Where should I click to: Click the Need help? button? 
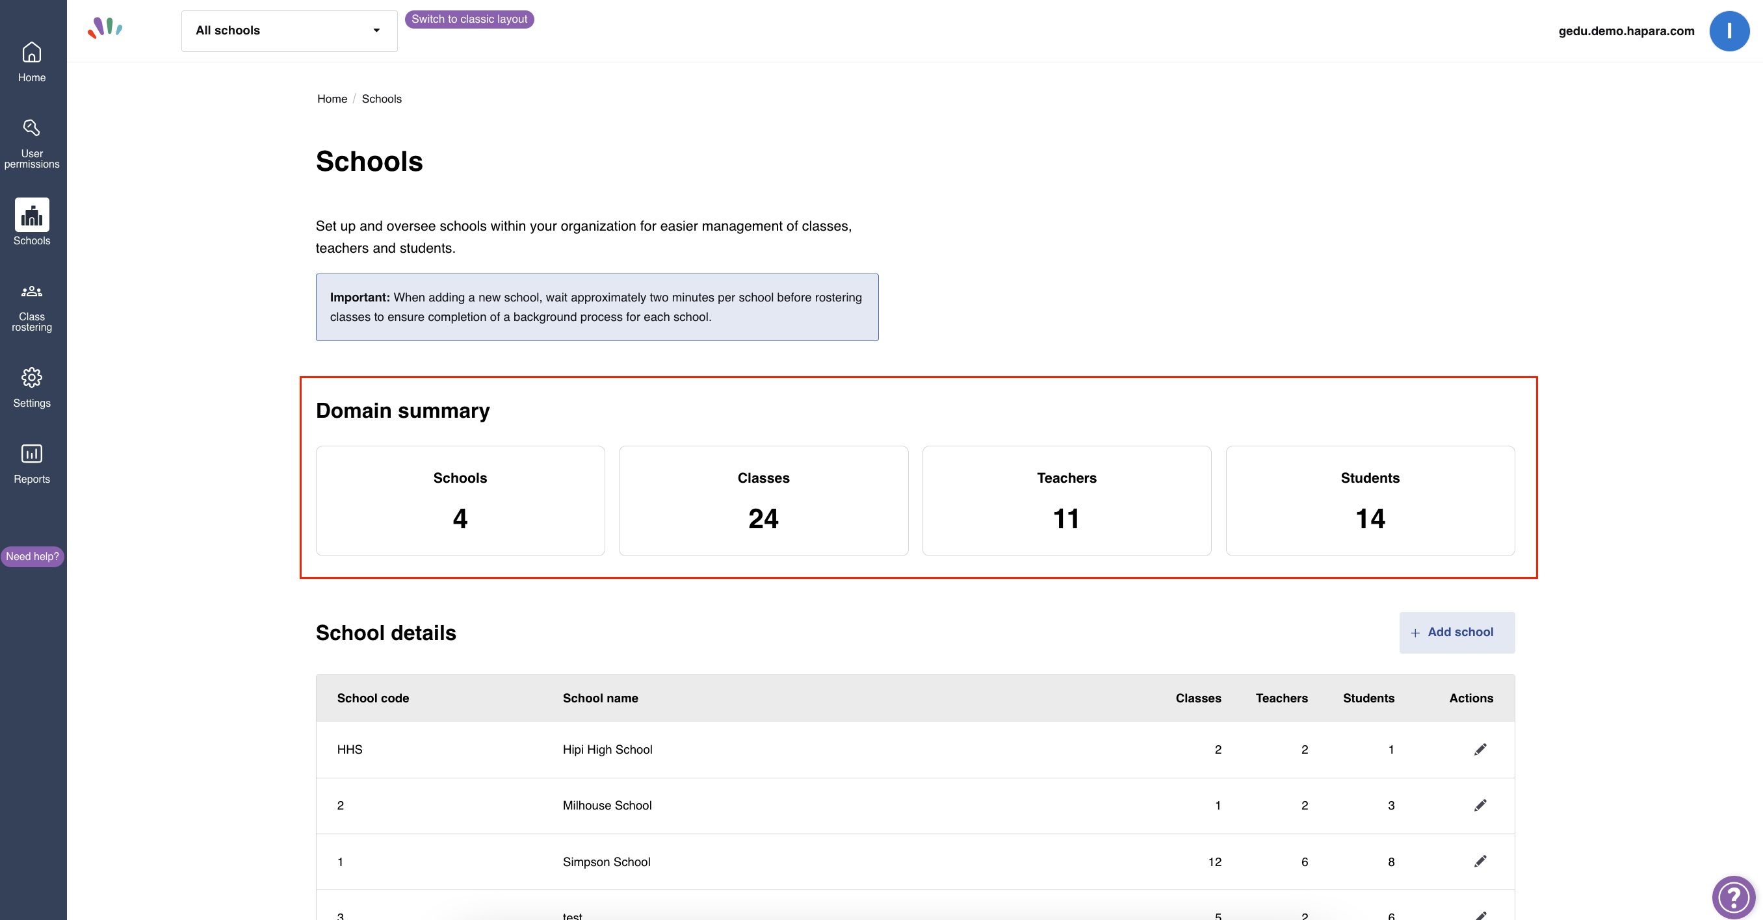[32, 557]
